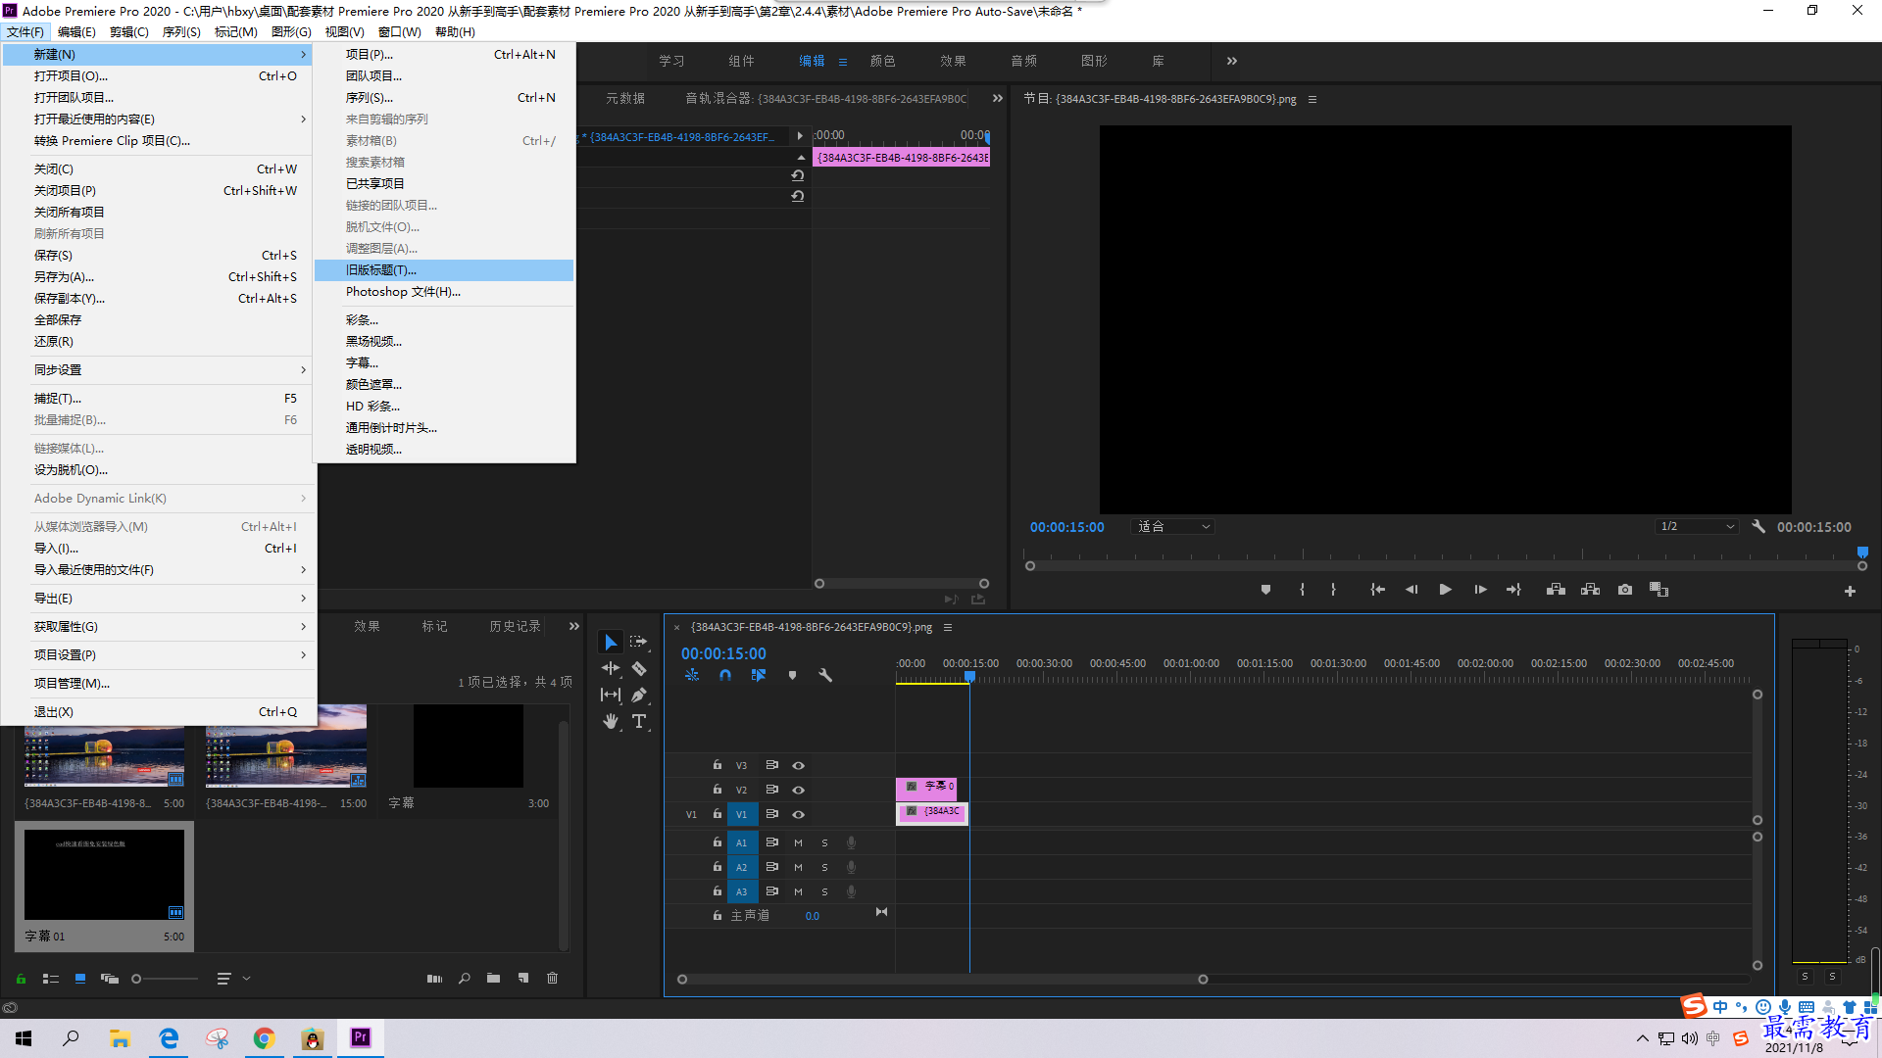Toggle timeline snapping magnet

725,675
